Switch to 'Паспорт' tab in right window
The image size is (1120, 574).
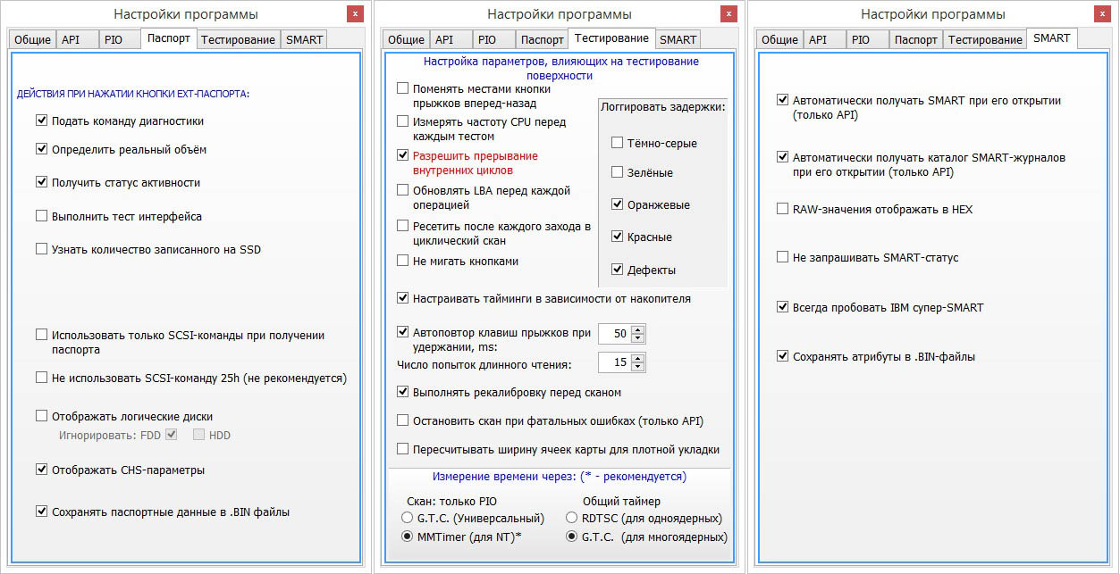click(x=916, y=40)
